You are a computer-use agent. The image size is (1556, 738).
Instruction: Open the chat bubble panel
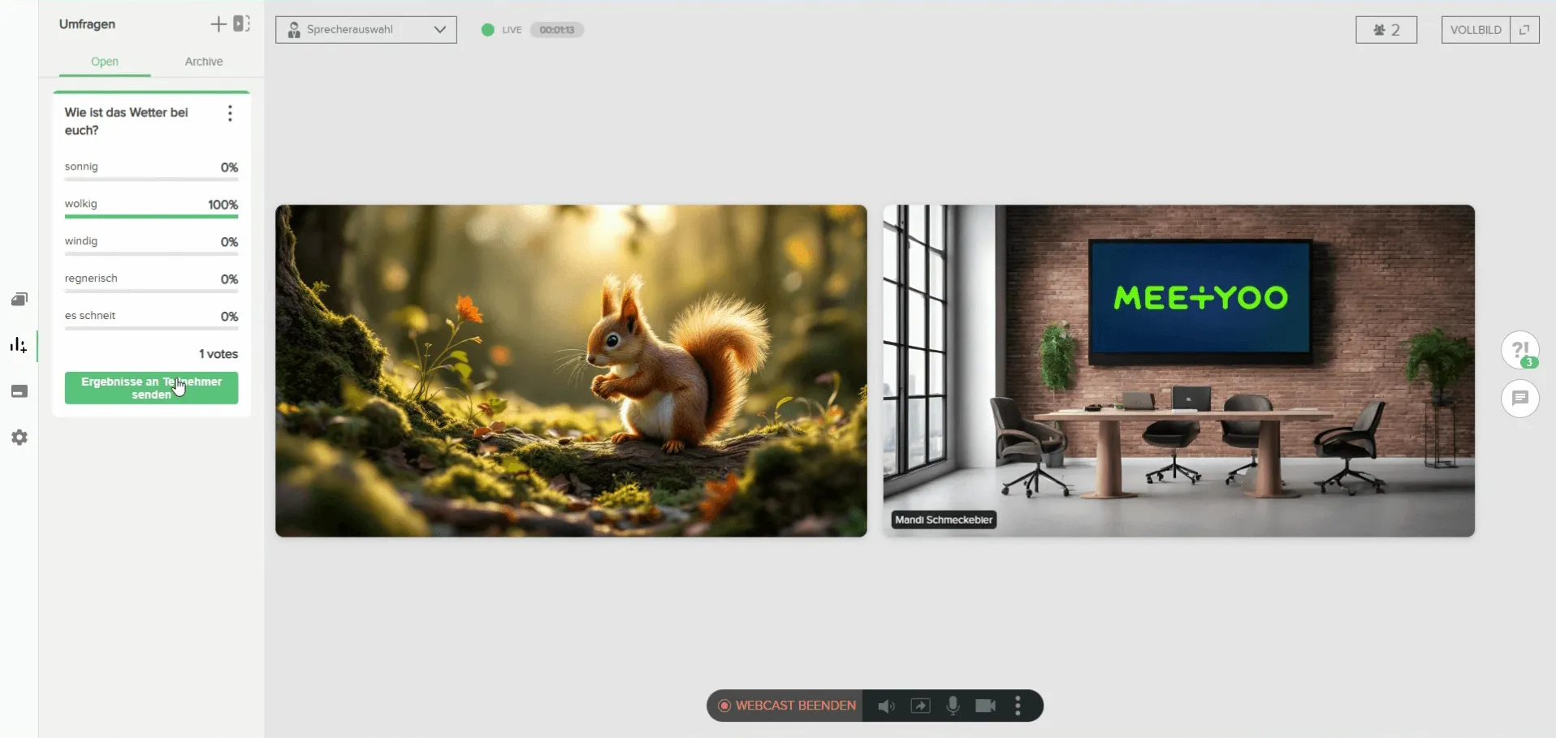pyautogui.click(x=1519, y=399)
